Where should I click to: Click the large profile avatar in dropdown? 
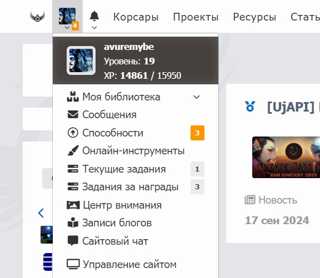tap(81, 60)
